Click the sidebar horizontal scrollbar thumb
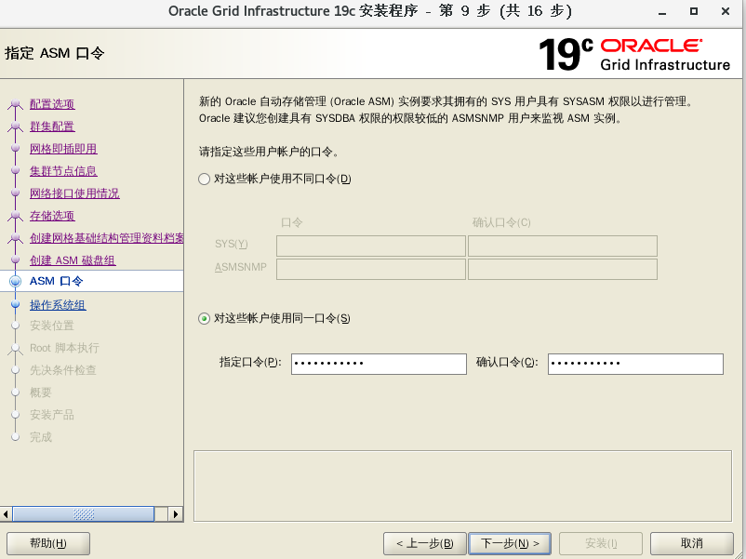This screenshot has height=559, width=746. pyautogui.click(x=84, y=514)
